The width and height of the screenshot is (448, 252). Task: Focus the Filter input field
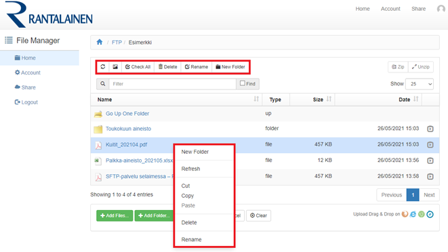coord(173,84)
